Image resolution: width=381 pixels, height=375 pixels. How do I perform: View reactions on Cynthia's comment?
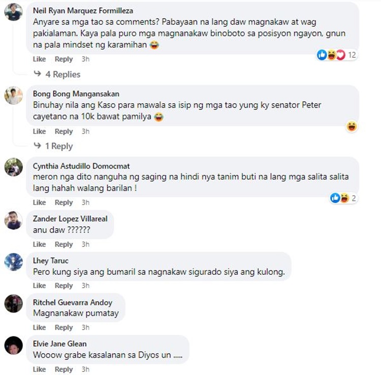tap(343, 198)
